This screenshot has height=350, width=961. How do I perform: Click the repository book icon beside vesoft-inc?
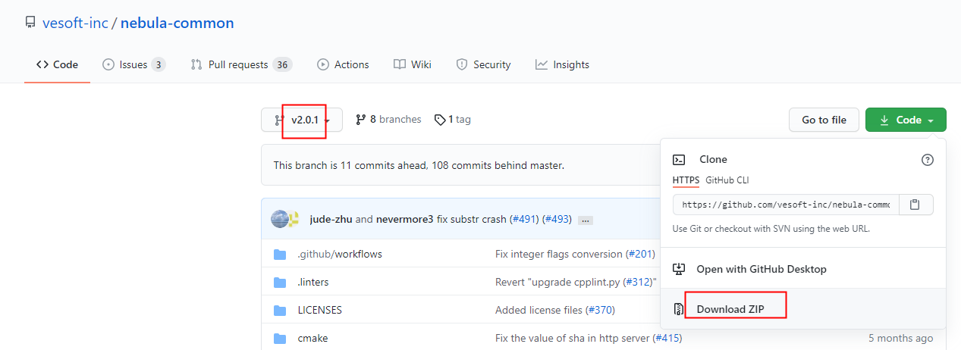pyautogui.click(x=30, y=23)
